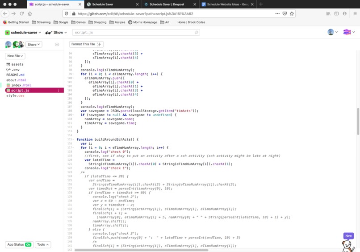Collapse the Glitch sidebar panel icon
This screenshot has width=360, height=252.
[x=57, y=44]
